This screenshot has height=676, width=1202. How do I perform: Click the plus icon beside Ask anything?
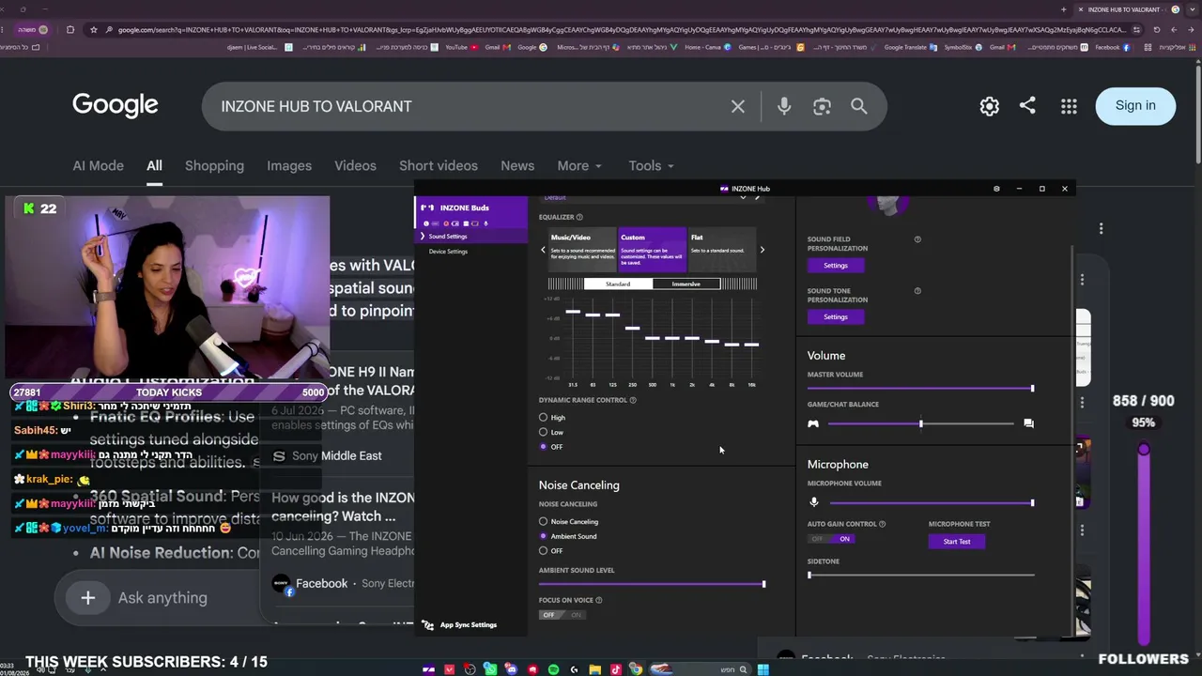[x=88, y=597]
